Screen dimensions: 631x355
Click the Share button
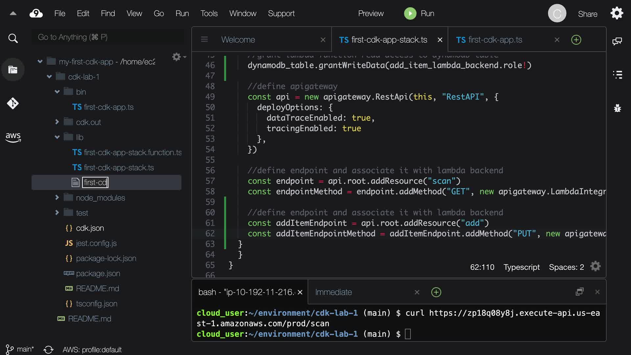tap(587, 14)
